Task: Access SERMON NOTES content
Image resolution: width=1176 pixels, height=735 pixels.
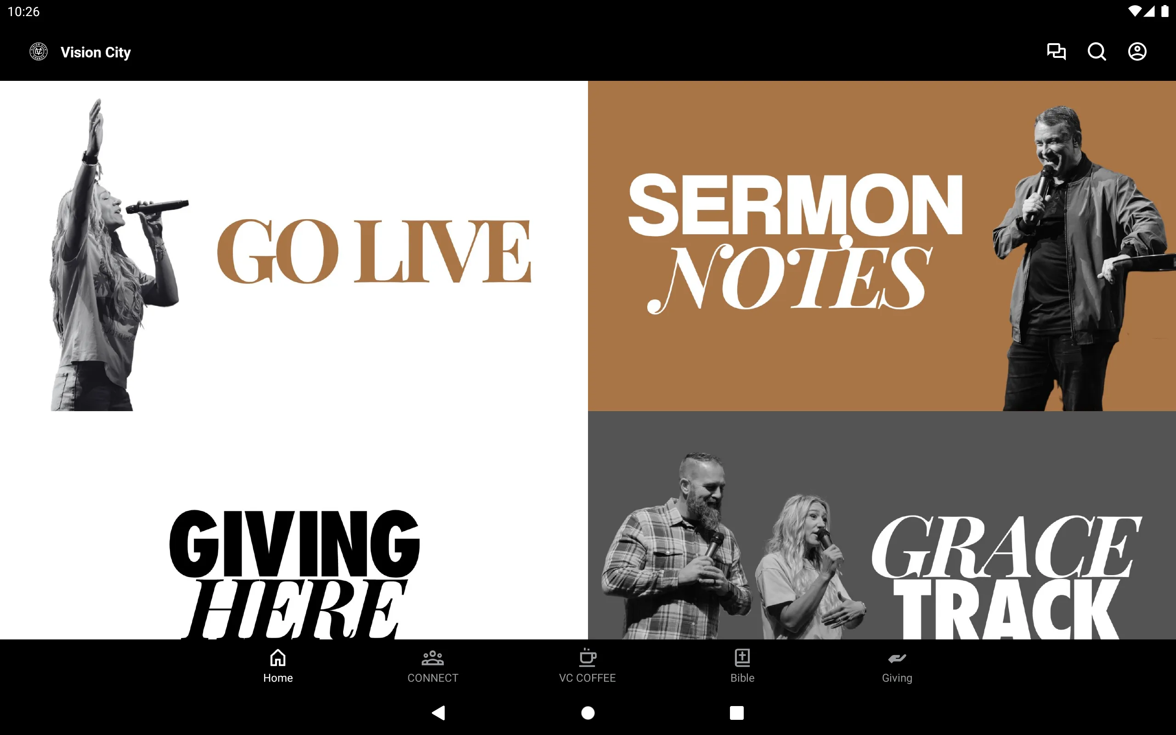Action: click(x=882, y=246)
